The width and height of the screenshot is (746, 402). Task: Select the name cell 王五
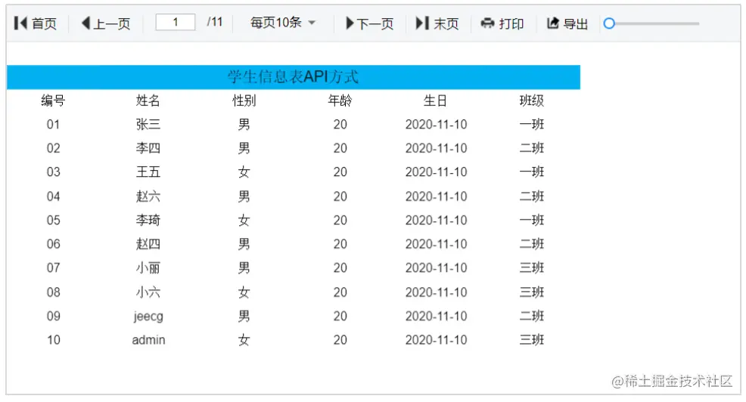[148, 172]
